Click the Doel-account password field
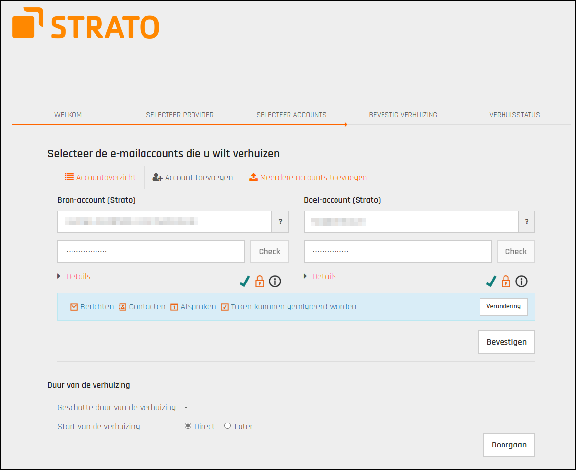This screenshot has height=470, width=576. coord(397,251)
